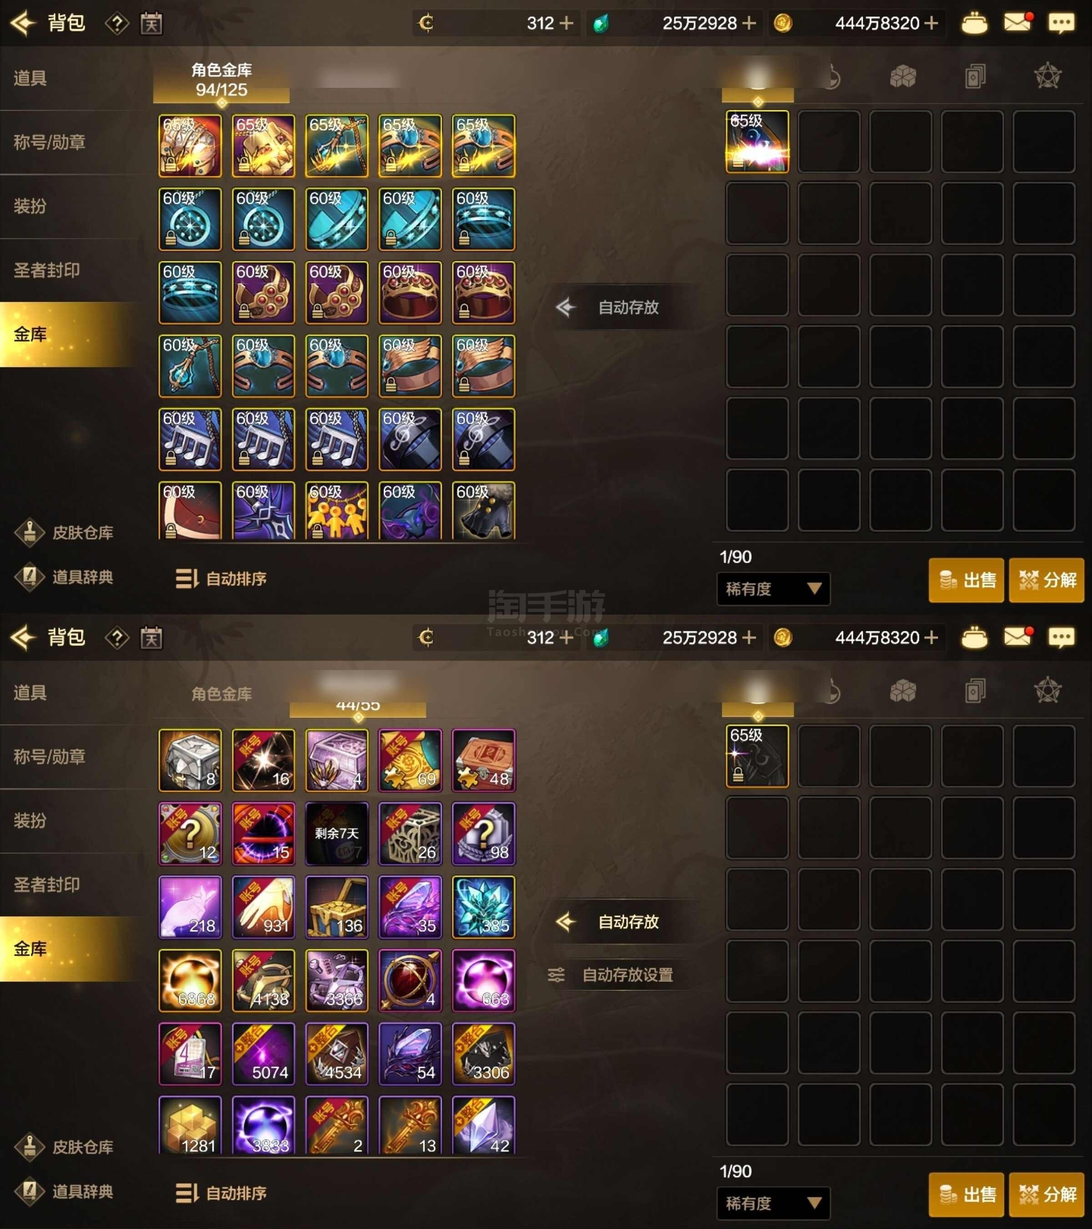Click the 分解 button in lower screen

point(1046,1194)
